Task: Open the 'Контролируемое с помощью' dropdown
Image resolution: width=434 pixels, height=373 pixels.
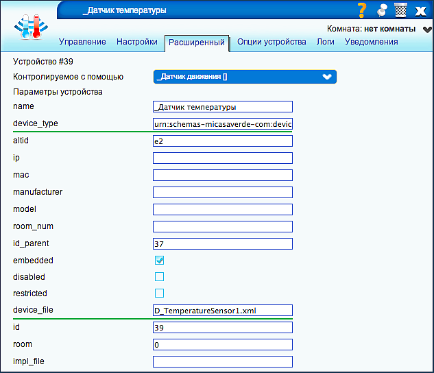Action: pyautogui.click(x=245, y=77)
